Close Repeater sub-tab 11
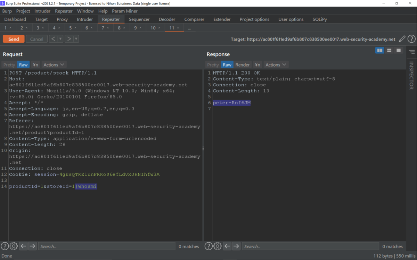This screenshot has width=417, height=260. pos(178,28)
